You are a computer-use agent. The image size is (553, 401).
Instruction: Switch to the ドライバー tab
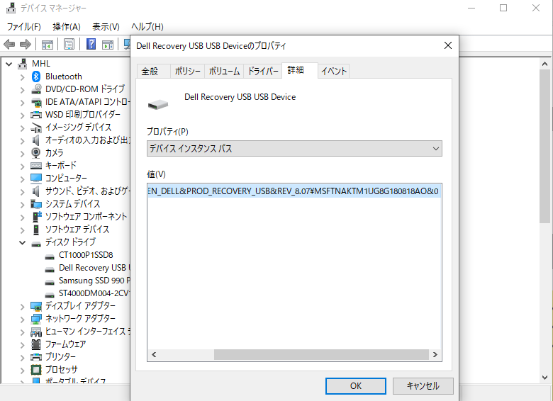tap(263, 72)
